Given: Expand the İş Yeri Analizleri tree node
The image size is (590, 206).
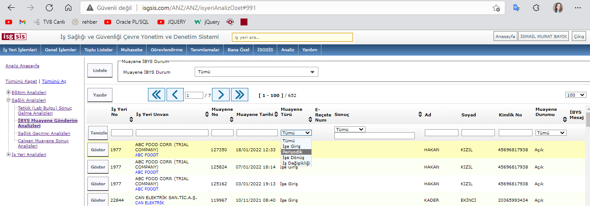Looking at the screenshot, I should pyautogui.click(x=8, y=154).
